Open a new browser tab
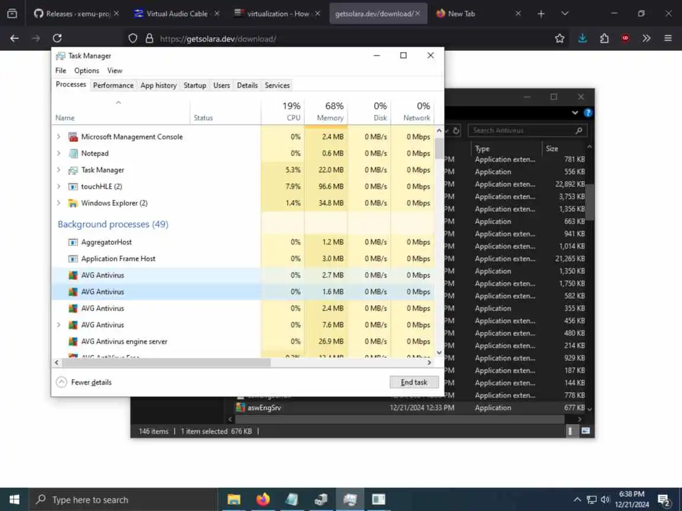 pos(541,14)
